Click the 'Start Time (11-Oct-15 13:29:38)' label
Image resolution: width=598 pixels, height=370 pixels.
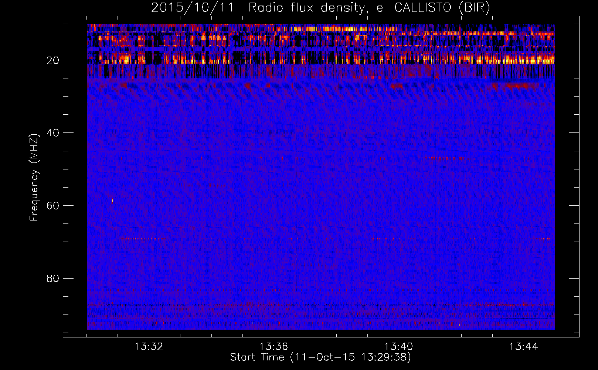[320, 357]
